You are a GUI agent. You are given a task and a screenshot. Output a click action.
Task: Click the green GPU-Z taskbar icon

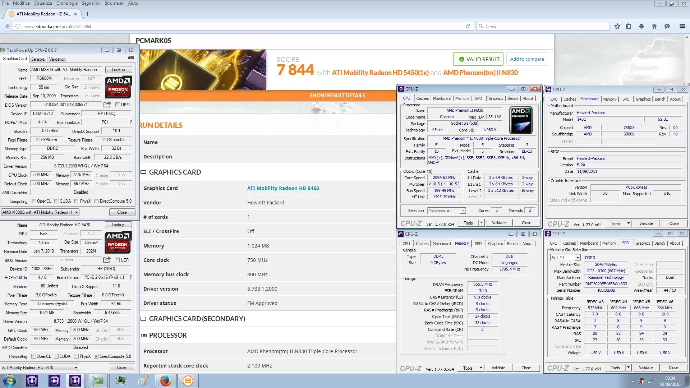pos(98,381)
